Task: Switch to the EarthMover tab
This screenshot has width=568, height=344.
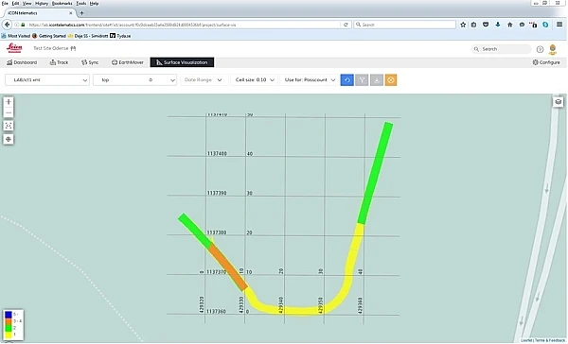Action: point(128,62)
